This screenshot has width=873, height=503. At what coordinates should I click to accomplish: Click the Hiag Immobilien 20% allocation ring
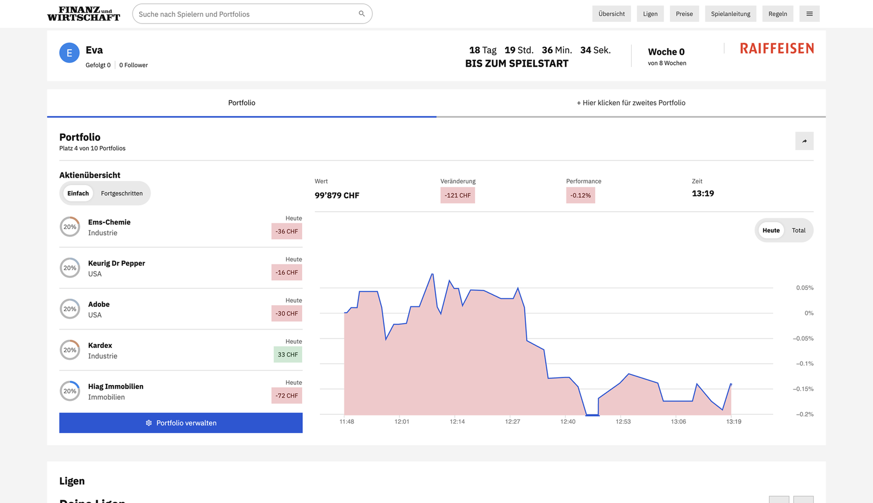[70, 391]
